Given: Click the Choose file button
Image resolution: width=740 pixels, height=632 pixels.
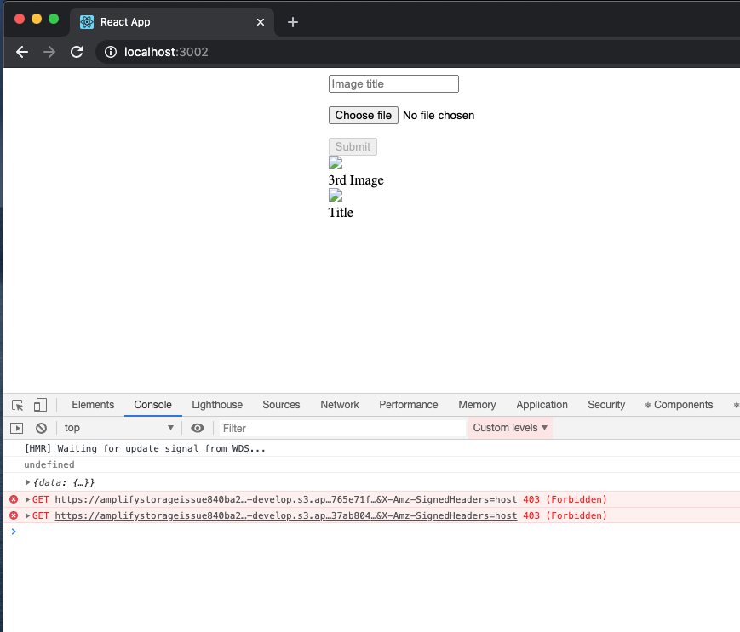Looking at the screenshot, I should tap(364, 116).
